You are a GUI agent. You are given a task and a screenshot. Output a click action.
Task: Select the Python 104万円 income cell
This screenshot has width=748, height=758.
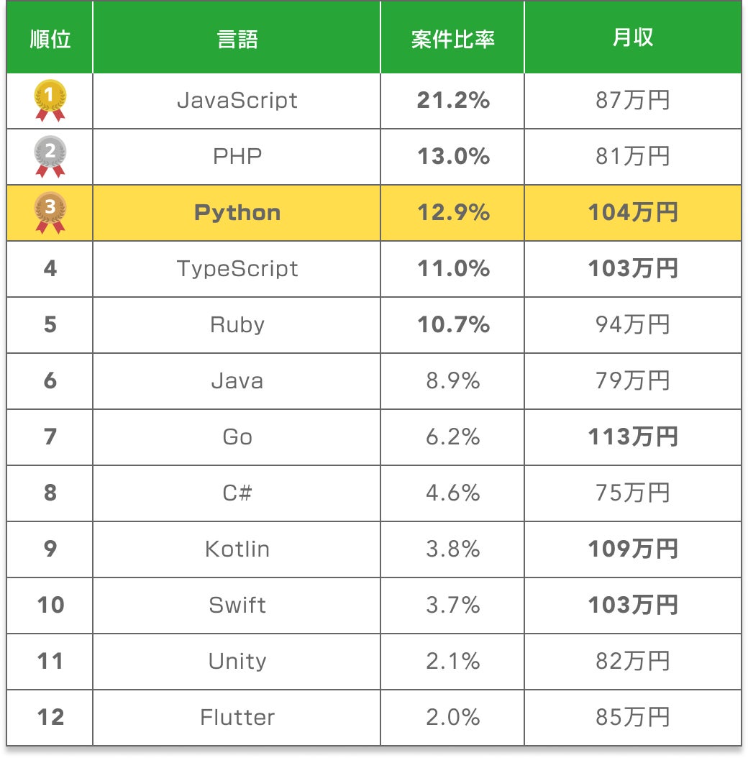[x=633, y=213]
